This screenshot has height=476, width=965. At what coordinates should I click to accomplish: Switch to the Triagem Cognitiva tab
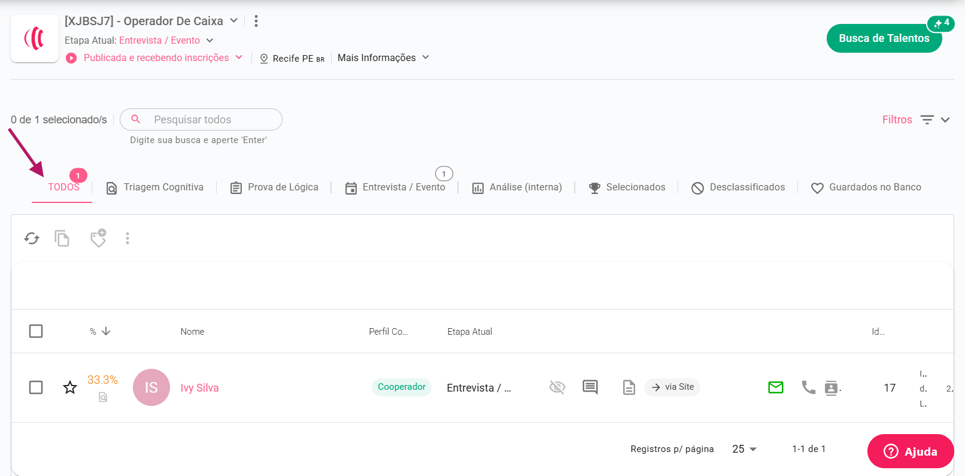point(155,187)
